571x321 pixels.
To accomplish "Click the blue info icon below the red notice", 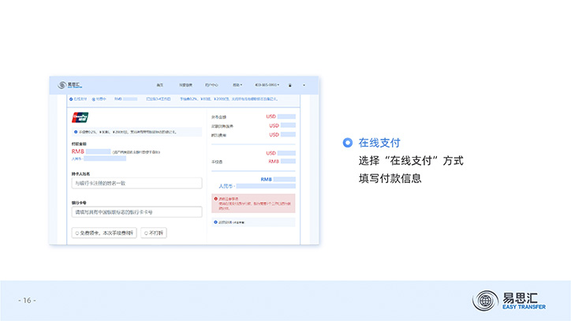I will 217,222.
